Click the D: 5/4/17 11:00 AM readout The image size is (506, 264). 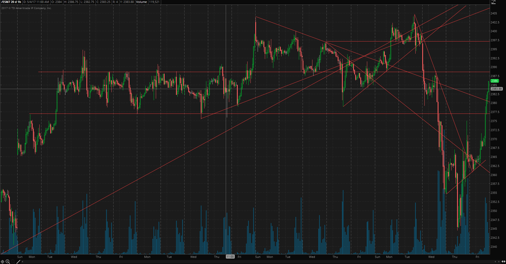(x=36, y=2)
